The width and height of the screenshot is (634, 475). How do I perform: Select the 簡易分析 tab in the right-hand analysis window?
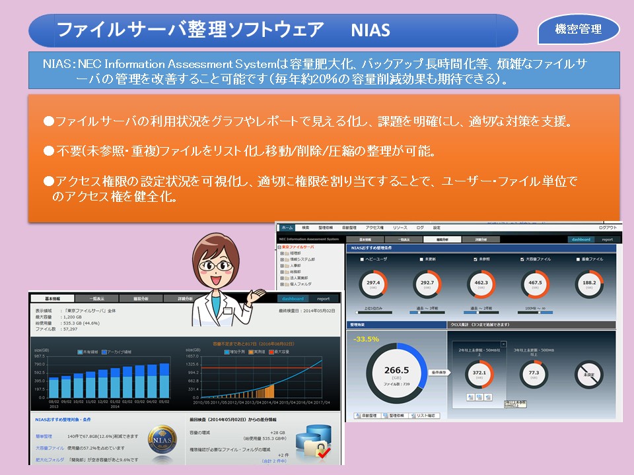442,239
